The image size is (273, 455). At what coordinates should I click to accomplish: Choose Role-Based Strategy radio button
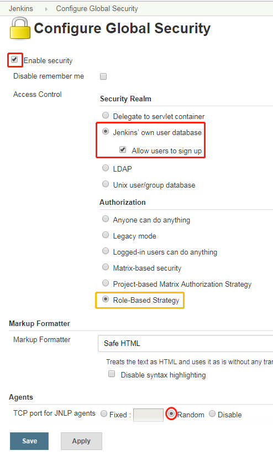(106, 299)
